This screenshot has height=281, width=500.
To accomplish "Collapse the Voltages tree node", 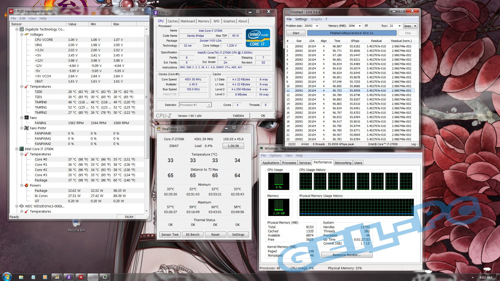I will pyautogui.click(x=22, y=34).
